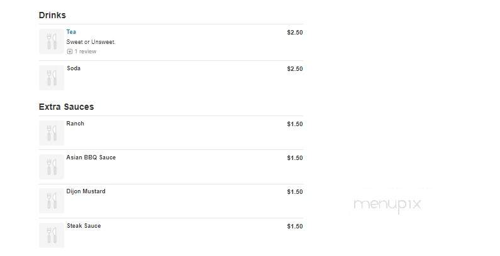Click the $2.50 price for Tea

[x=295, y=33]
